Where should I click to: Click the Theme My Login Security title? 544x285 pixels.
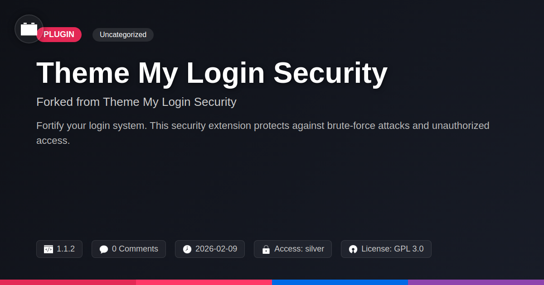212,73
